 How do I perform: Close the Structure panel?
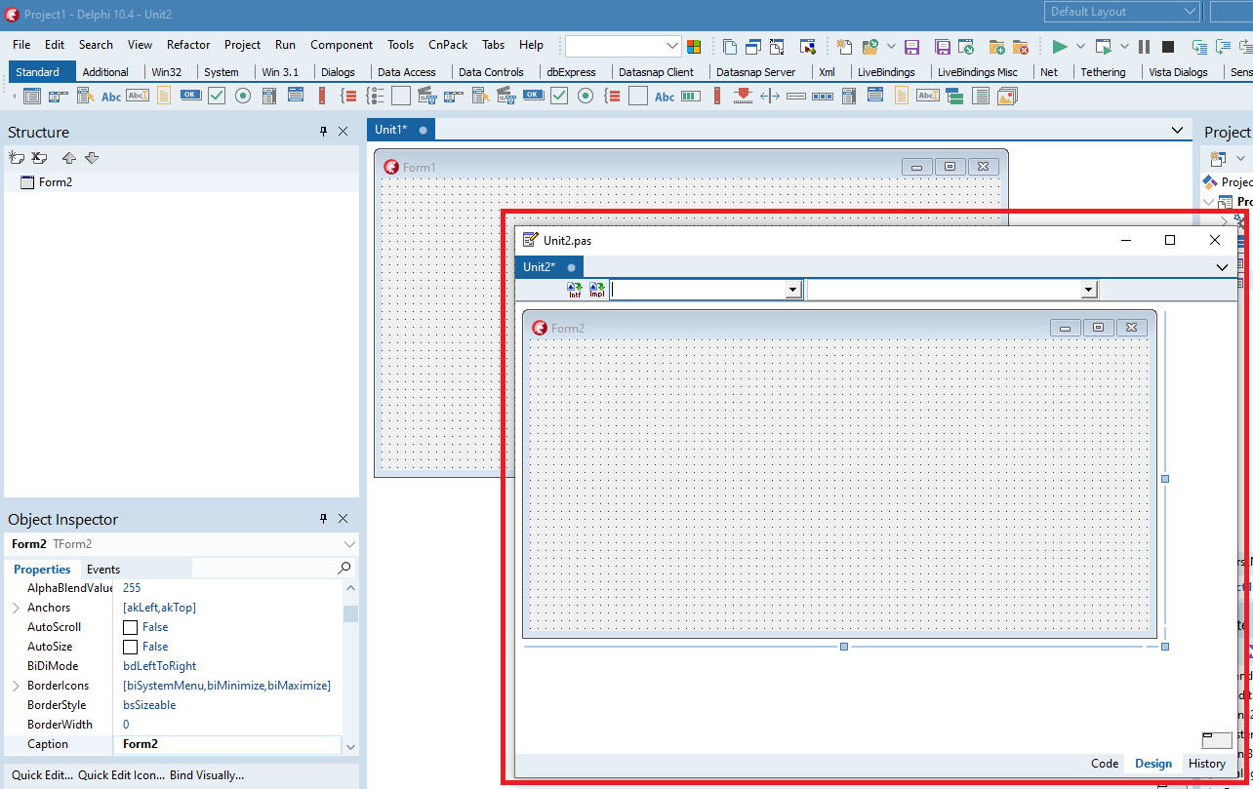tap(343, 132)
